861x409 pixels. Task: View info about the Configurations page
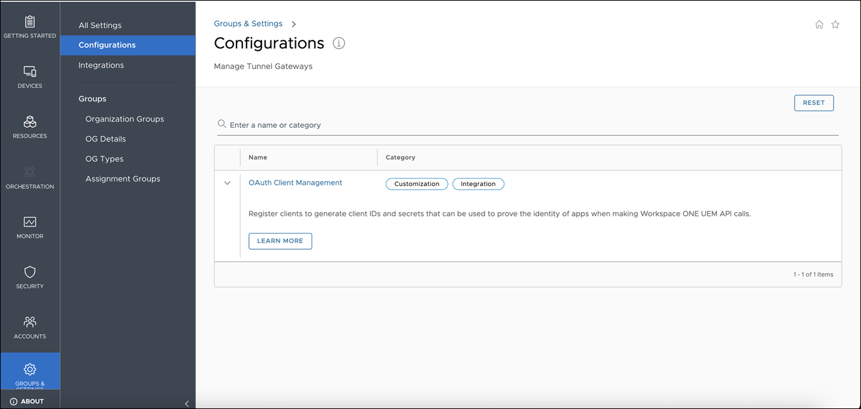click(x=338, y=43)
